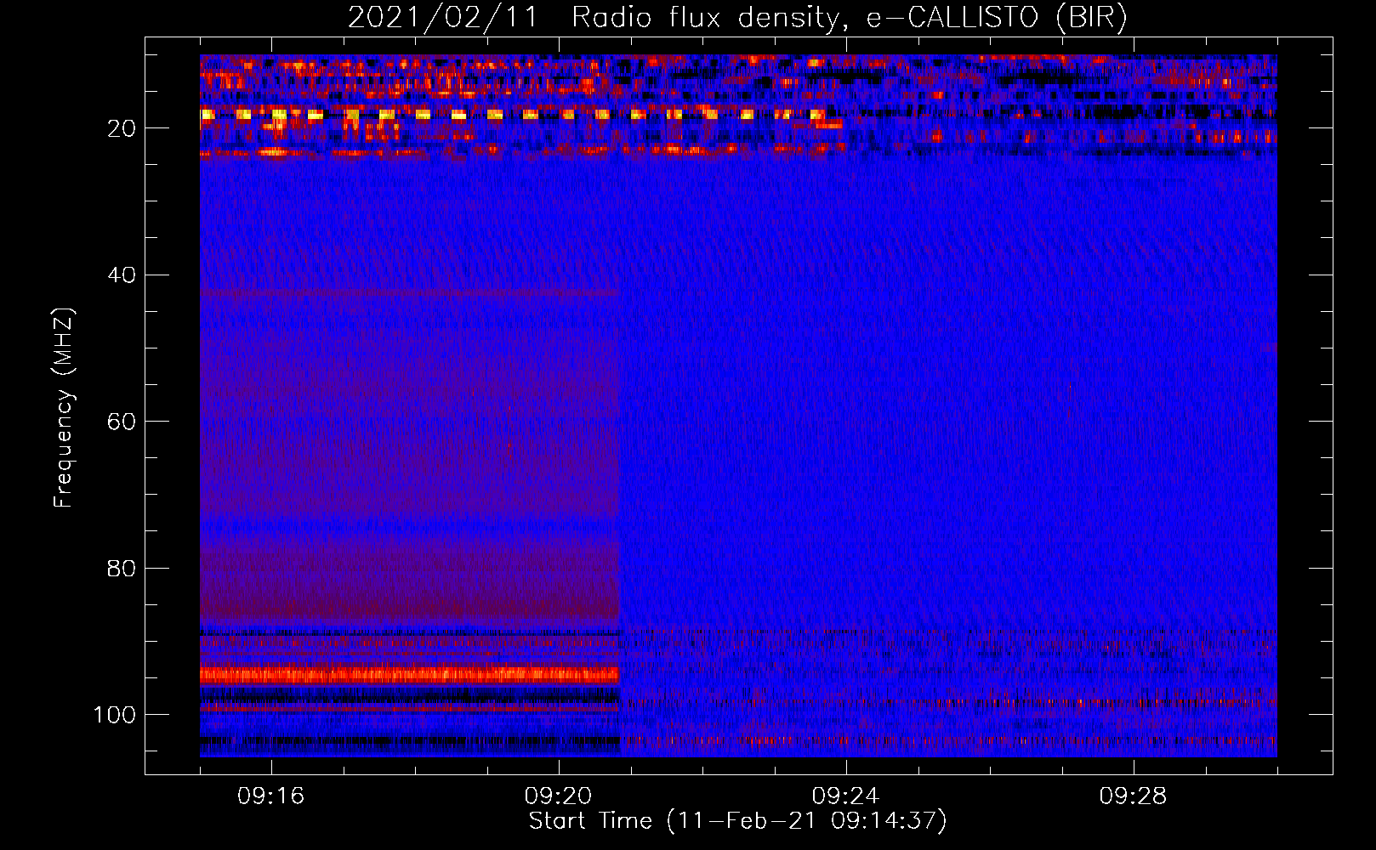Click the 20 frequency tick label

(x=122, y=128)
